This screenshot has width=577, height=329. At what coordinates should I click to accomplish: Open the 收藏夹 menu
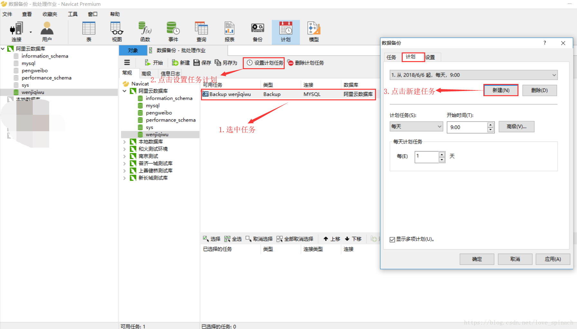point(50,14)
